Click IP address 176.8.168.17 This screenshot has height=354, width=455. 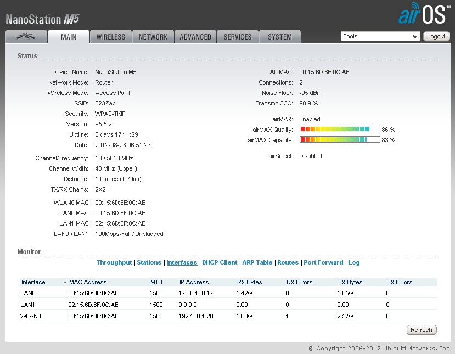[x=195, y=293]
